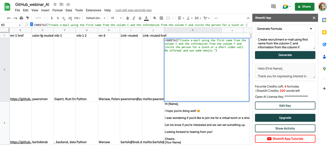The height and width of the screenshot is (145, 329).
Task: Open more number formats 123 dropdown
Action: coord(77,18)
